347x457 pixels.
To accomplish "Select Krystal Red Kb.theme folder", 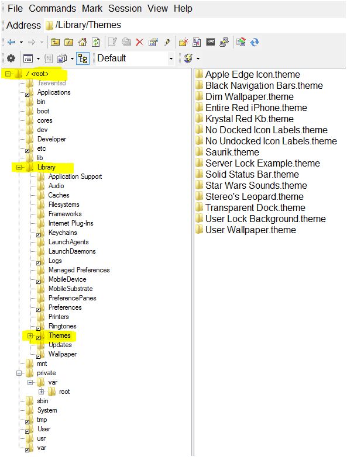I will point(249,119).
